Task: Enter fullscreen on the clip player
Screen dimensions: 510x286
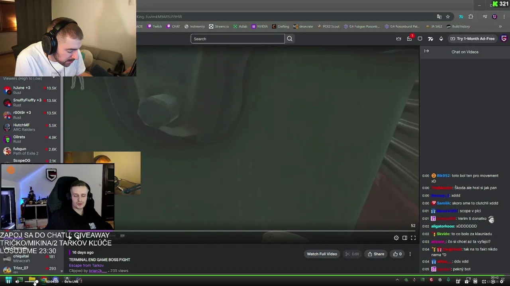Action: tap(413, 238)
